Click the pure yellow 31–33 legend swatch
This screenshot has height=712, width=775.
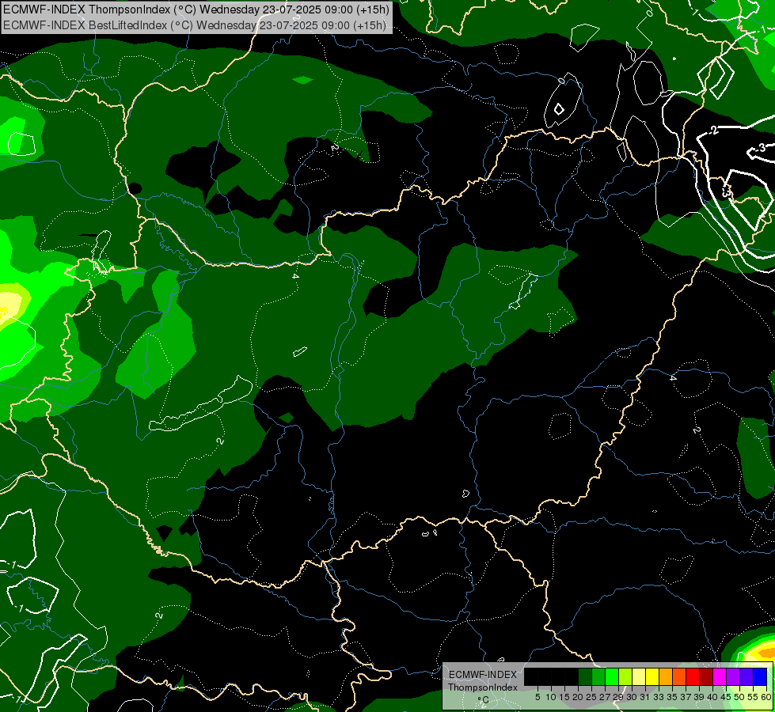pos(652,676)
